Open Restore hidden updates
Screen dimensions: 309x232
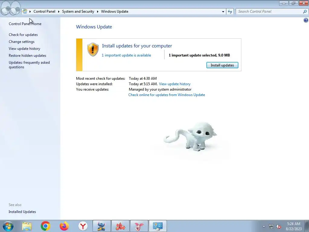pos(27,56)
